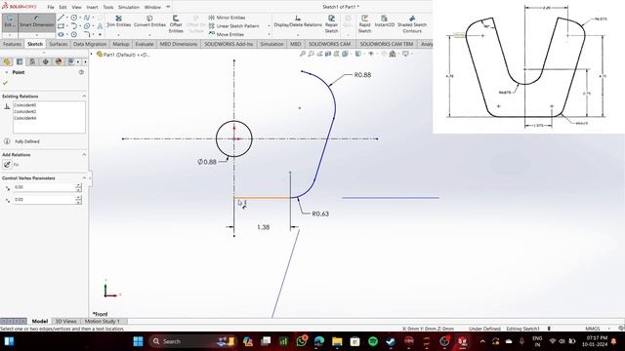Click the Convert Entities tool
The image size is (625, 351).
click(149, 21)
